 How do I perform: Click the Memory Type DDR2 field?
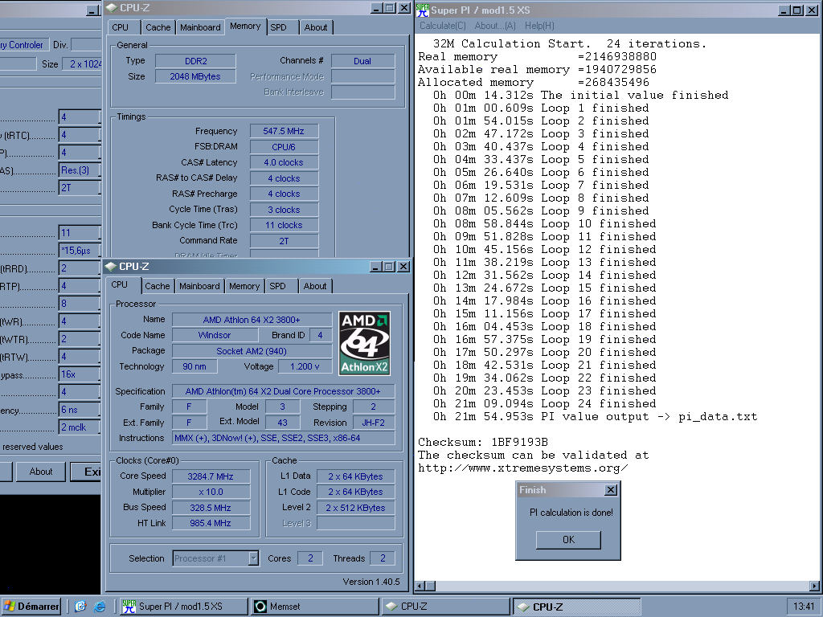coord(195,61)
